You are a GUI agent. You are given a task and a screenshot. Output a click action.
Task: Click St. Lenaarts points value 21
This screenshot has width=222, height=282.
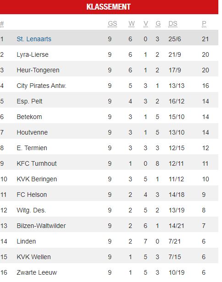coord(205,39)
